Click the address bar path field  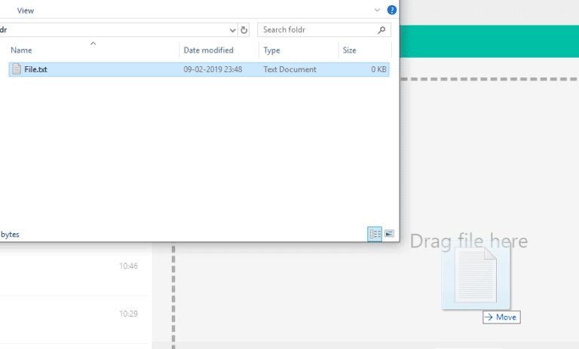113,30
